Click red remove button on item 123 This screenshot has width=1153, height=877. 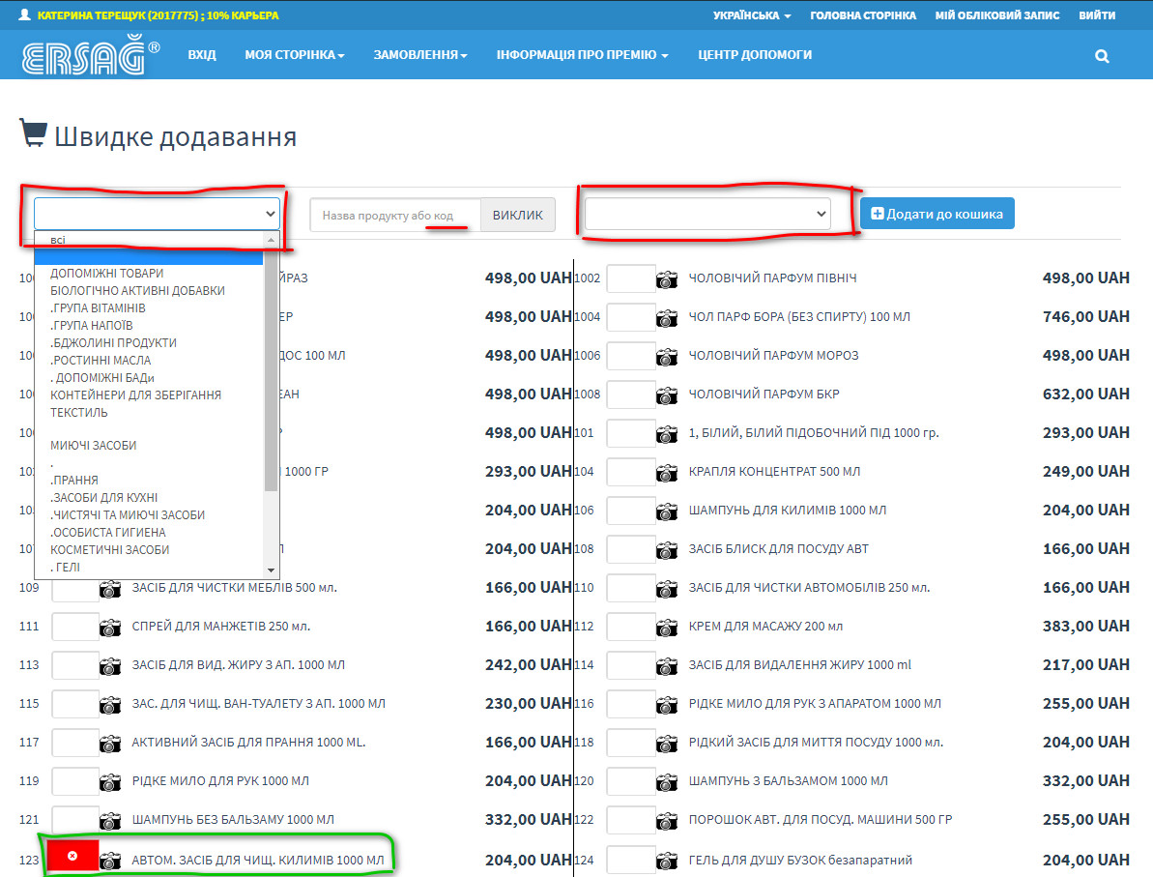point(72,856)
